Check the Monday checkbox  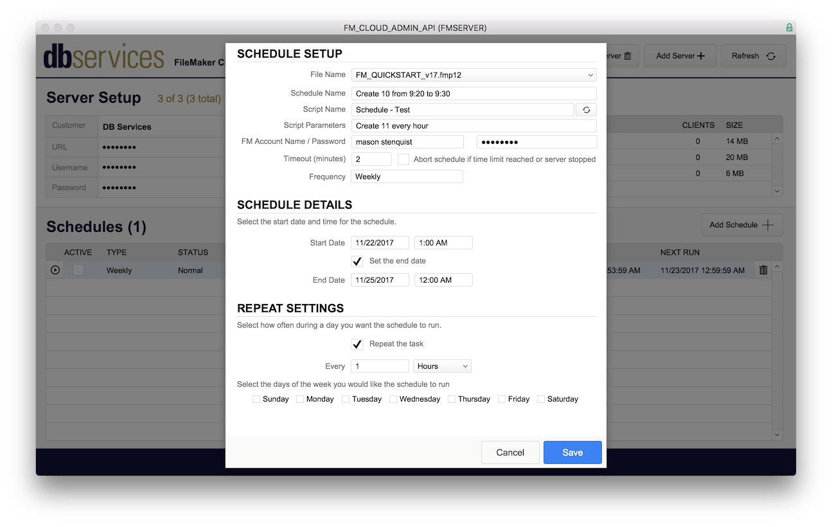pyautogui.click(x=300, y=399)
